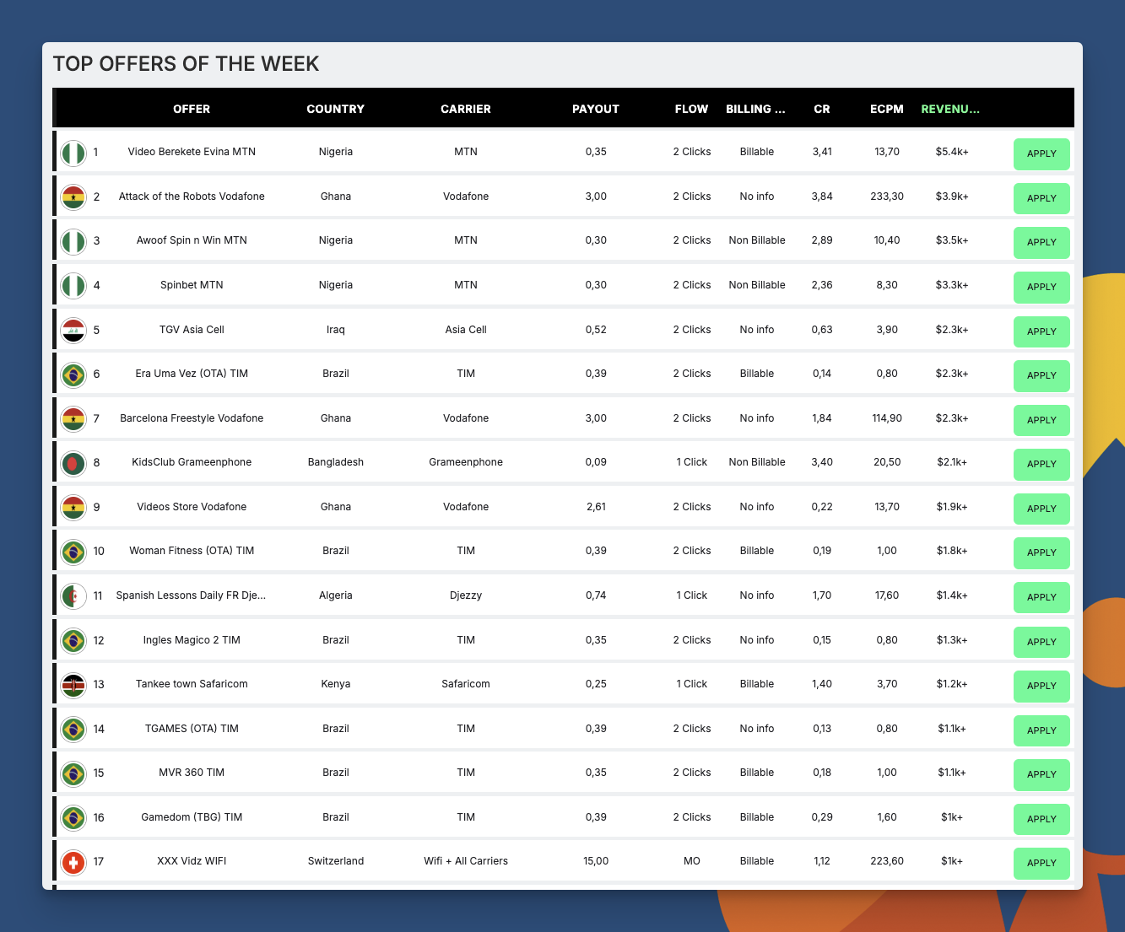Click the Nigeria flag icon for Awoof Spin n Win
This screenshot has width=1125, height=932.
74,242
